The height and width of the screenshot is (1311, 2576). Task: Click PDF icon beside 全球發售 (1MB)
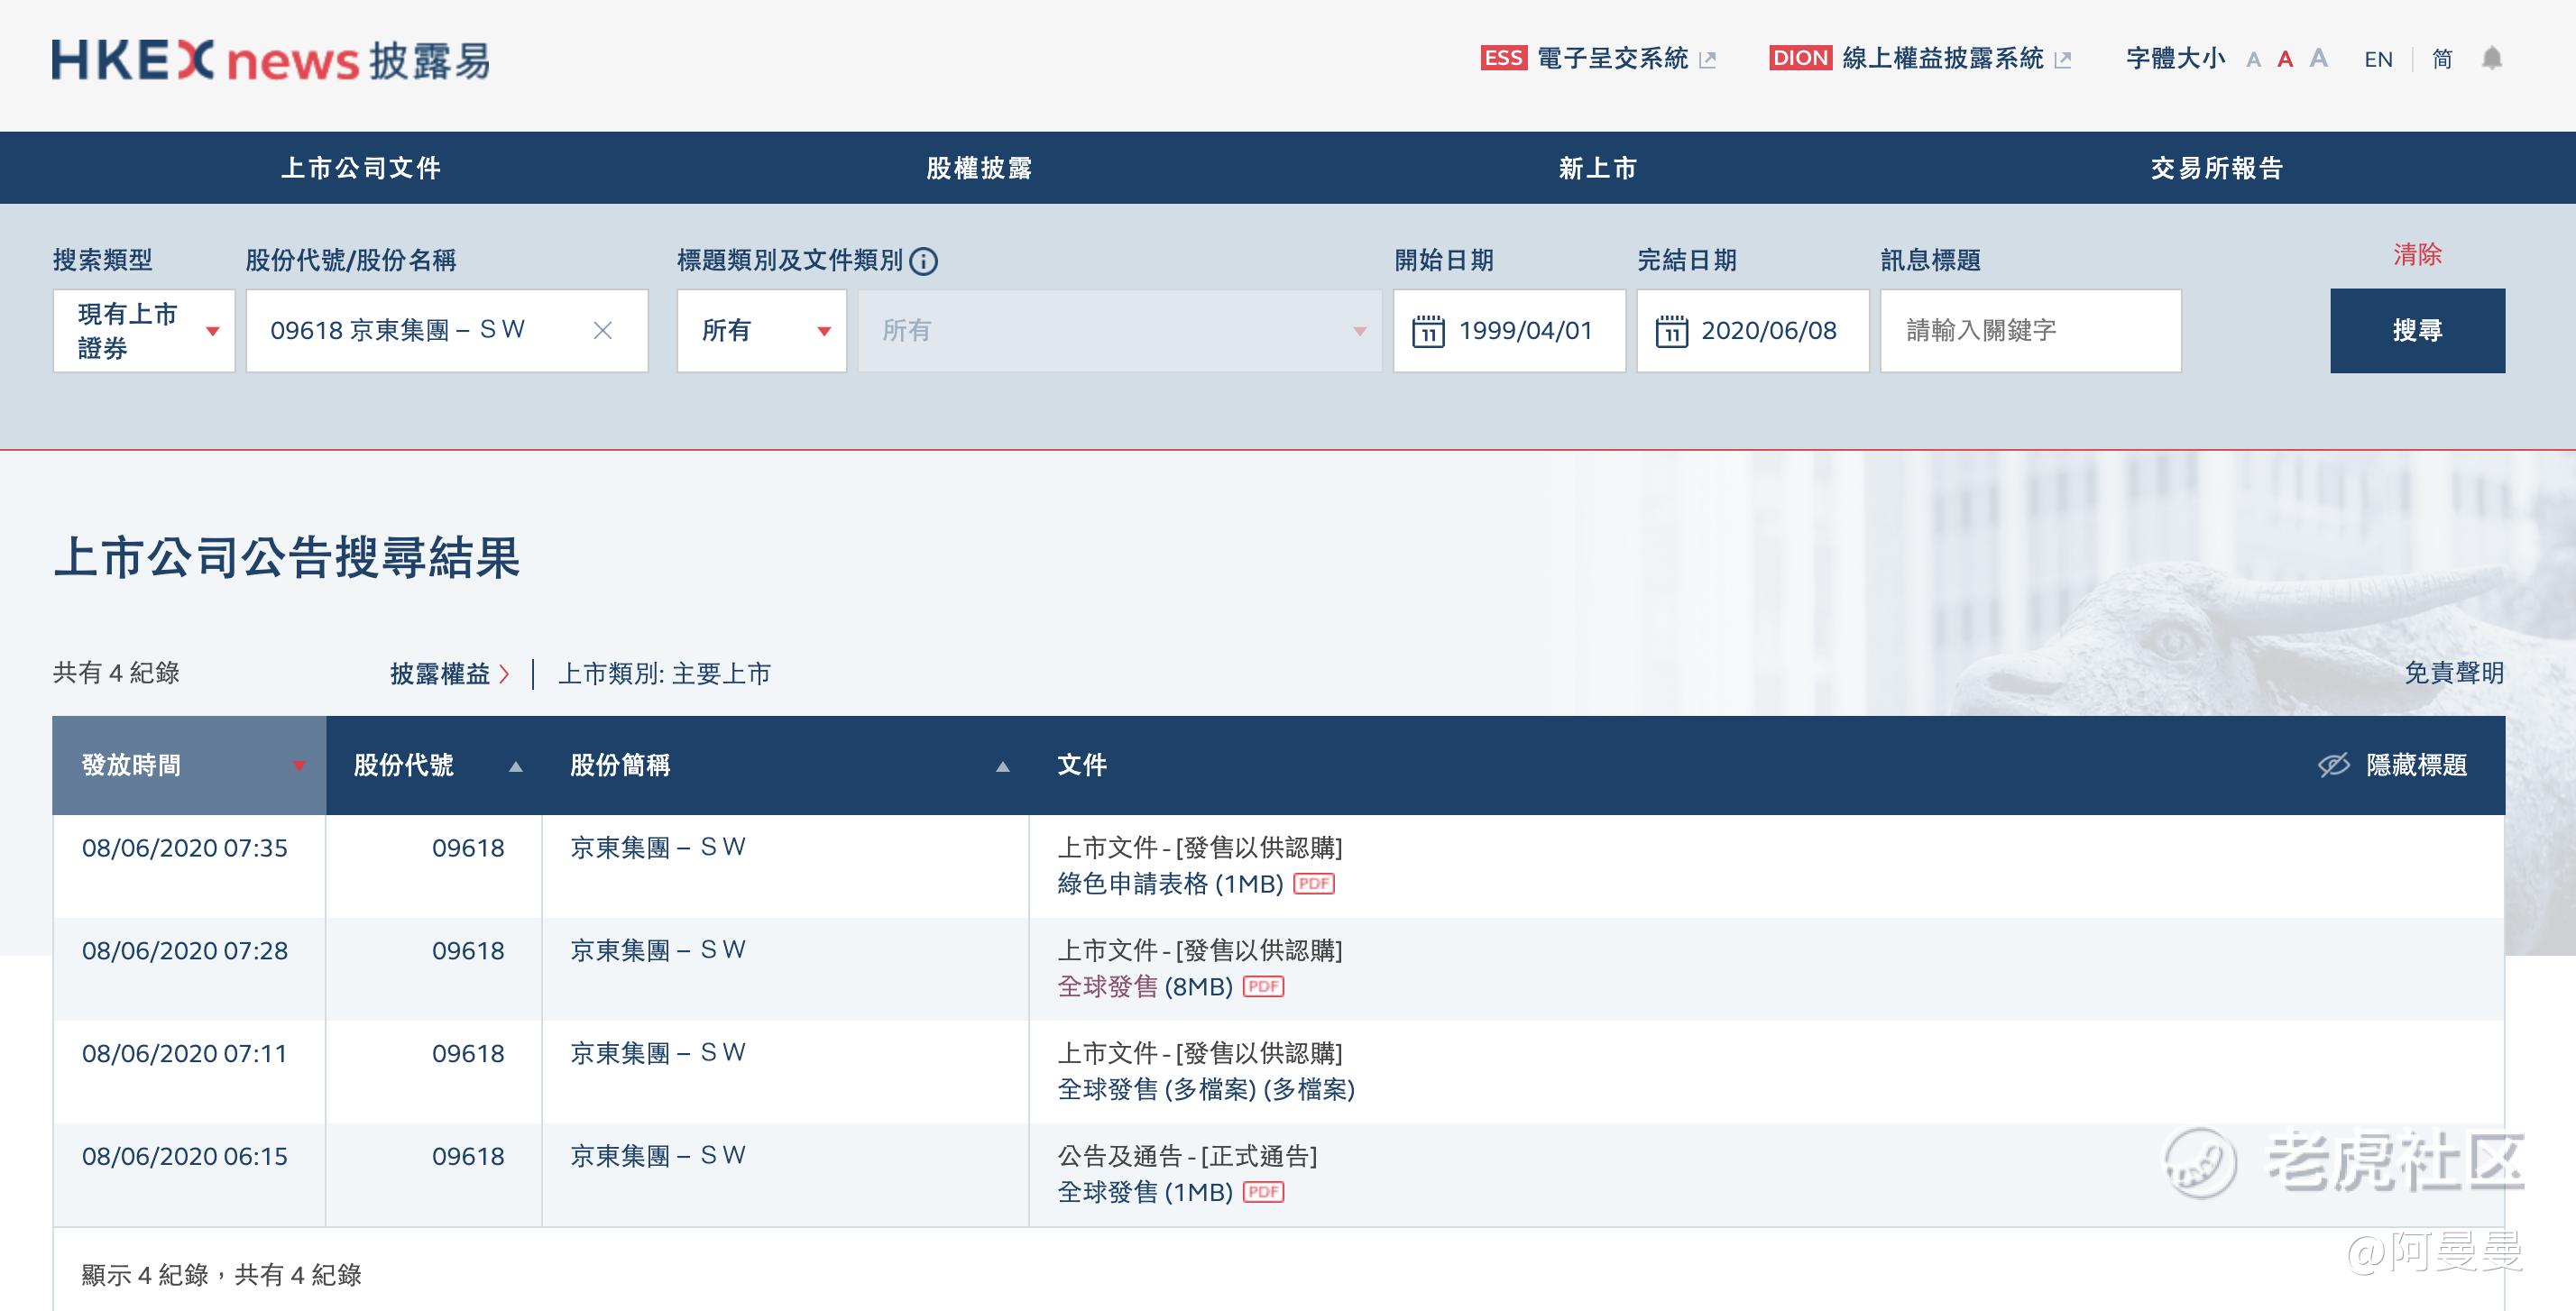[1263, 1192]
